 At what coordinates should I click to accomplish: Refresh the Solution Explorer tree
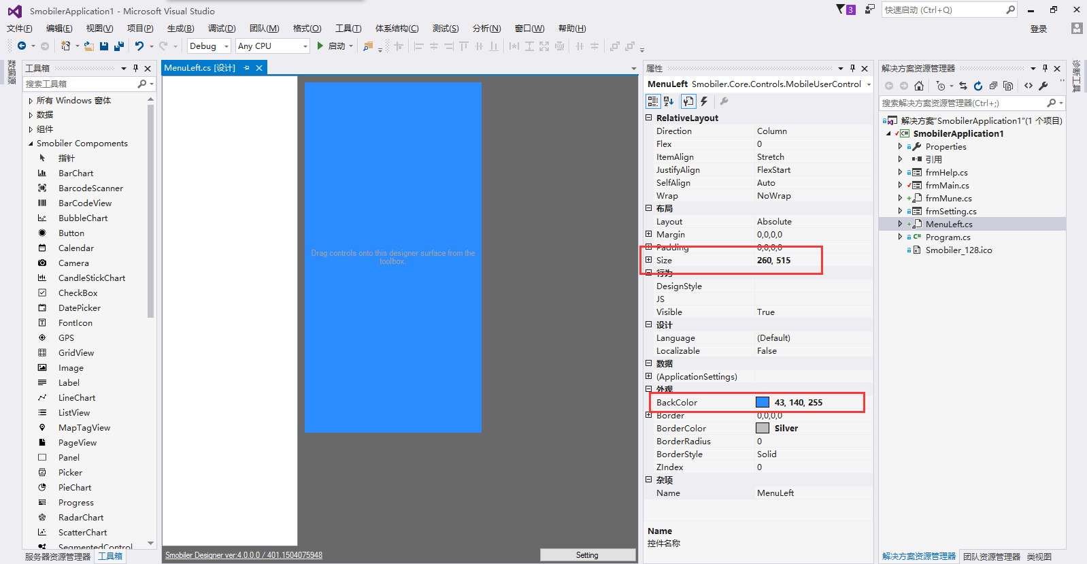pos(978,86)
